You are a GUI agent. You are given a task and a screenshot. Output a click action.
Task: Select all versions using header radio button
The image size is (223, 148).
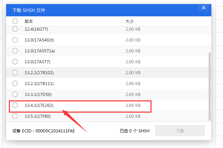click(15, 21)
